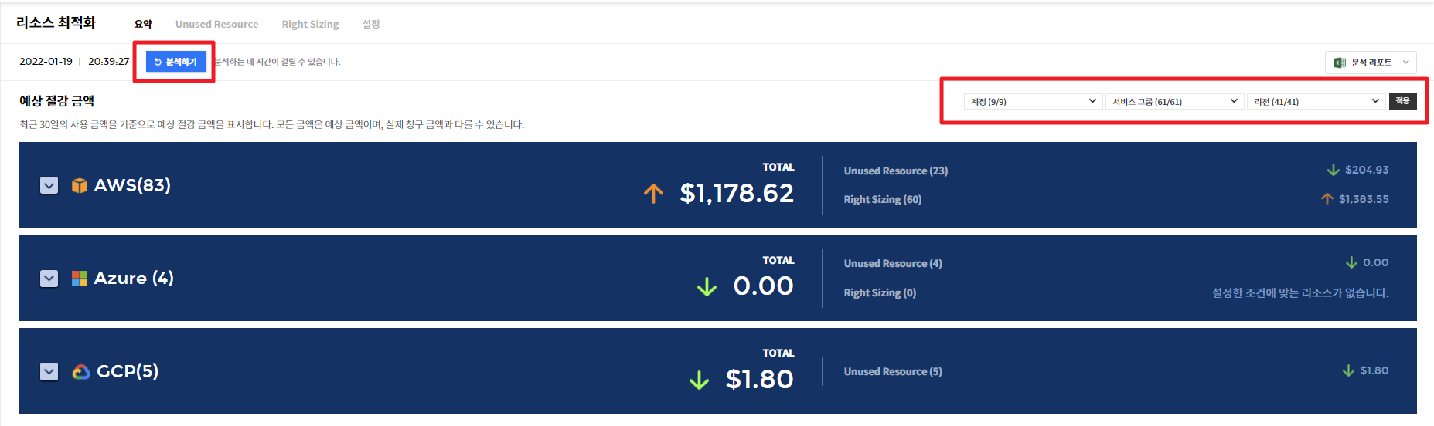This screenshot has width=1434, height=426.
Task: Collapse the GCP(5) section
Action: point(49,372)
